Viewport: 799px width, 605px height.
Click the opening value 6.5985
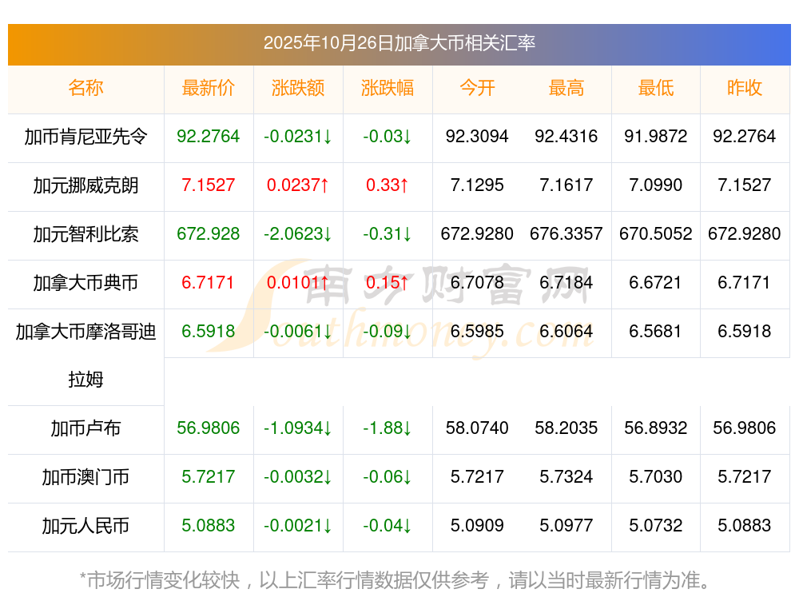pyautogui.click(x=477, y=331)
